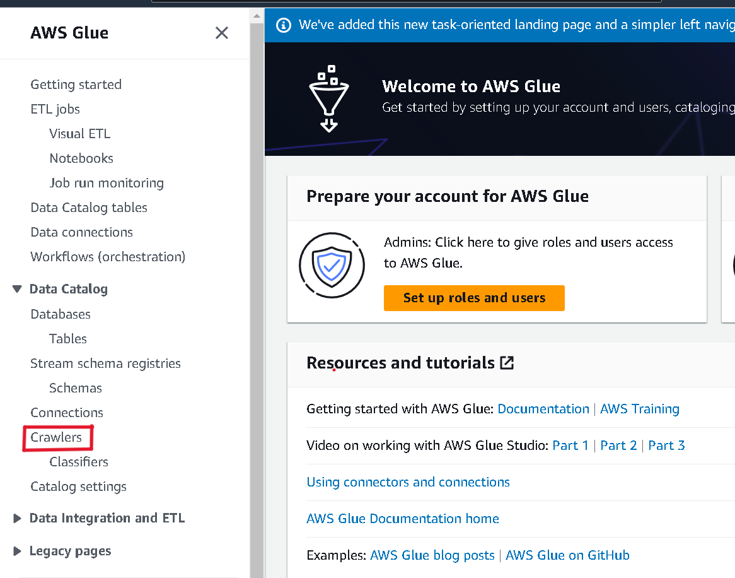Image resolution: width=735 pixels, height=578 pixels.
Task: Open the external link icon beside Resources and tutorials
Action: 507,363
